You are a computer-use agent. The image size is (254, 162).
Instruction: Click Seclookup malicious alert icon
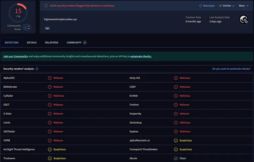tap(176, 123)
